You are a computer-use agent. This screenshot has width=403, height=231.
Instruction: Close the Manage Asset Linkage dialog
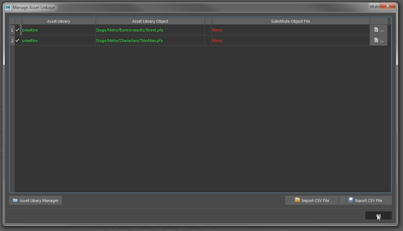pyautogui.click(x=388, y=6)
